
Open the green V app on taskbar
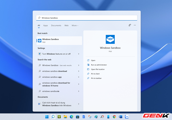(x=59, y=117)
